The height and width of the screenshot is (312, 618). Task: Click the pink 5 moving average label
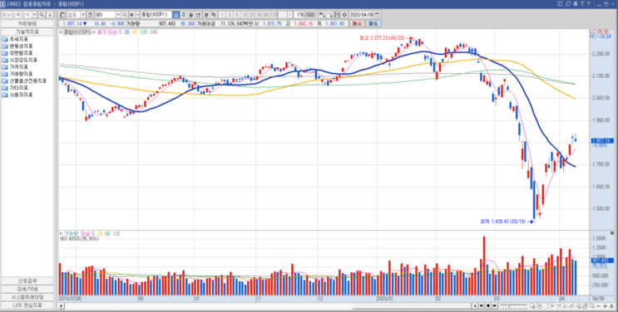[x=121, y=32]
